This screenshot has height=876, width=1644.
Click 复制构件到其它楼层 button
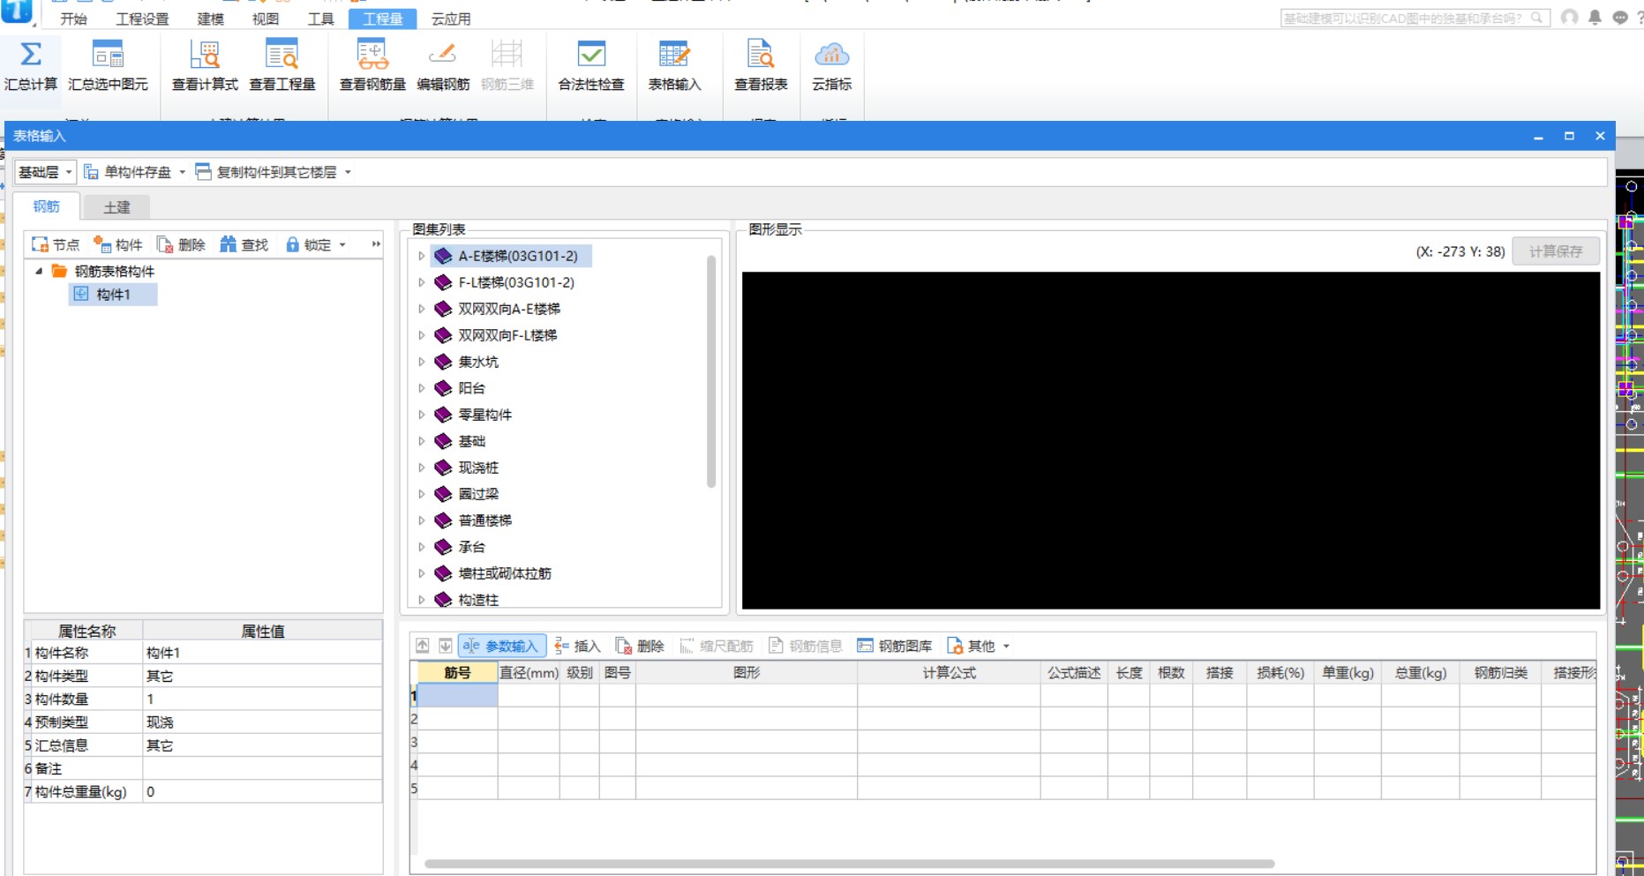(x=266, y=172)
